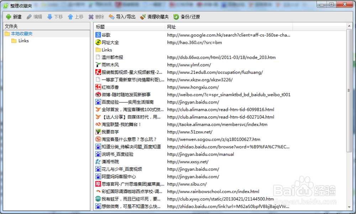This screenshot has width=356, height=214.
Task: Click the 淘宝联盟-我的舞台 favicon
Action: click(98, 124)
